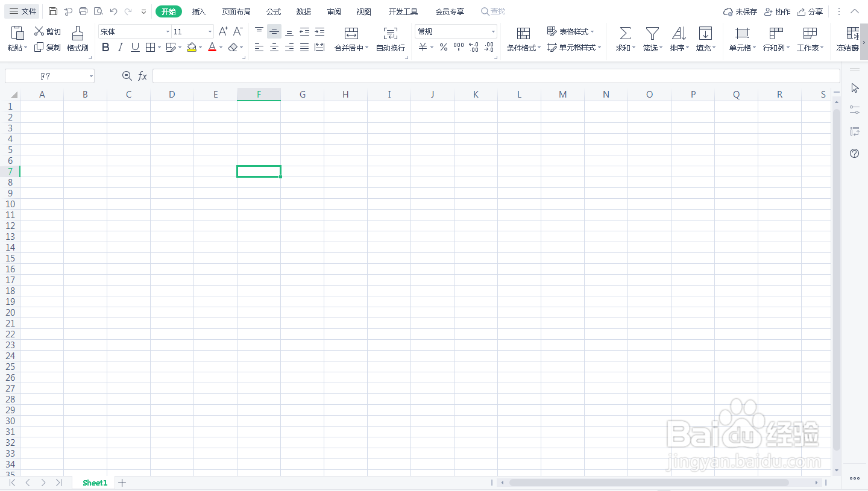Open the File (文件) menu
This screenshot has height=491, width=868.
click(23, 11)
